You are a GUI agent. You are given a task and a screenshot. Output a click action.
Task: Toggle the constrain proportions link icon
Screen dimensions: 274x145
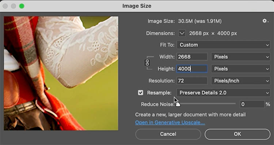(x=147, y=63)
